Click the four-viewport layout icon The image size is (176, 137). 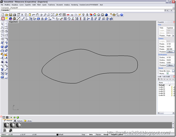click(x=64, y=15)
